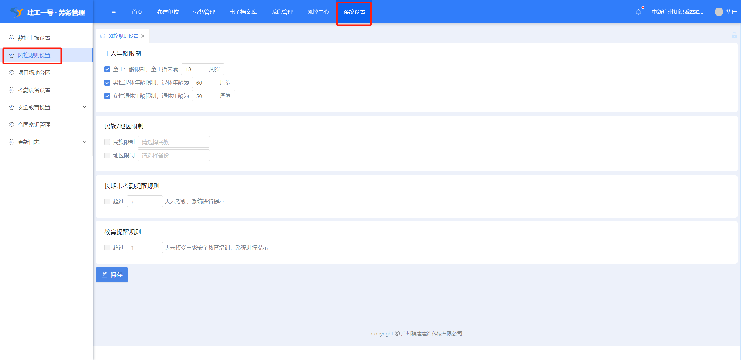The image size is (741, 360).
Task: Open the 劳务管理 menu
Action: [x=204, y=12]
